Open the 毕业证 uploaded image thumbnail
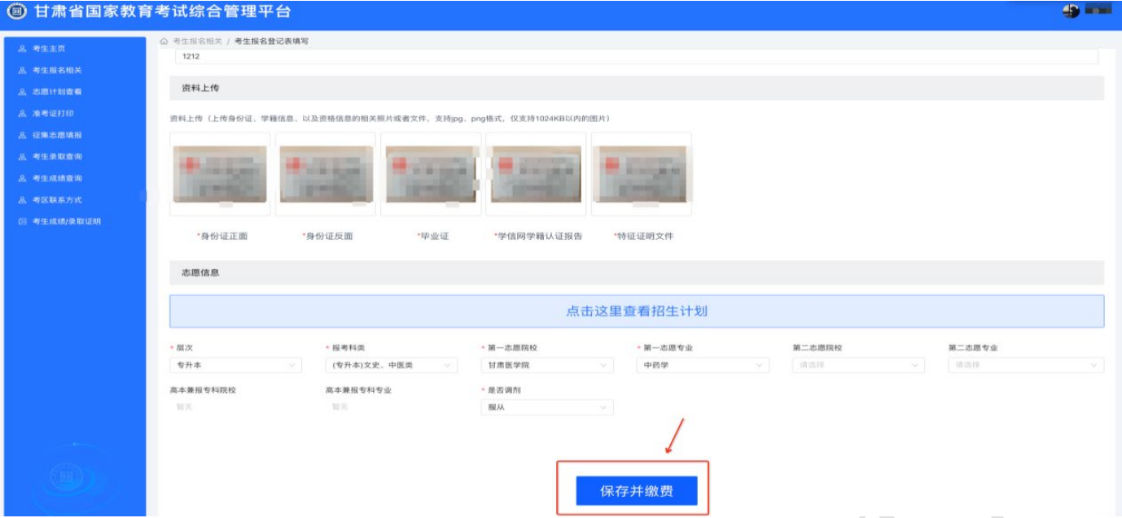 click(432, 174)
